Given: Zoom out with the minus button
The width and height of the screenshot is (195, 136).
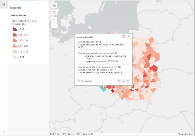Looking at the screenshot, I should 54,25.
